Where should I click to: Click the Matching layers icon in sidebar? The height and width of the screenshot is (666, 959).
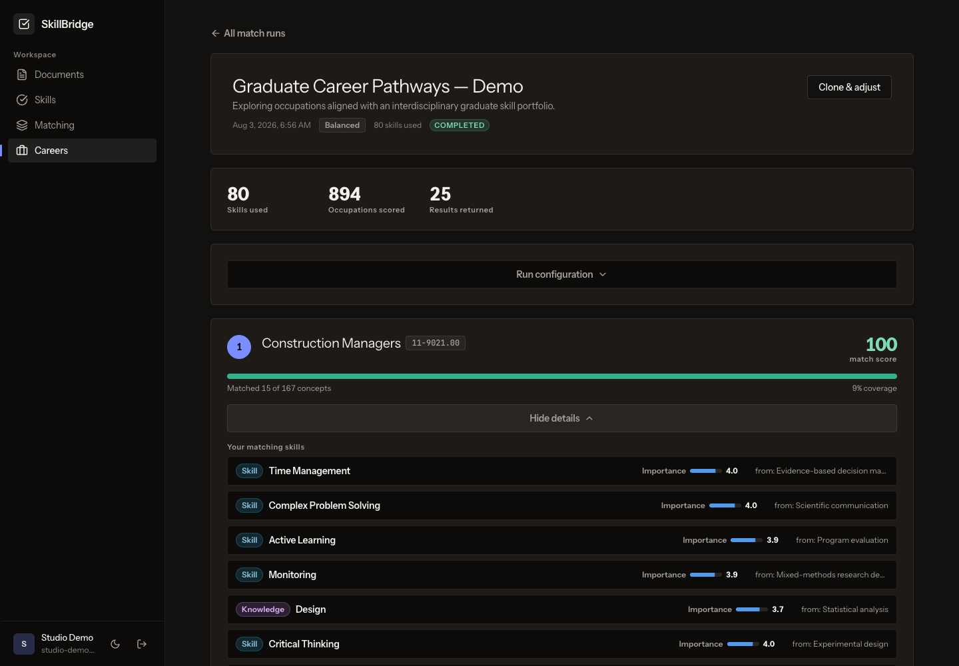22,125
